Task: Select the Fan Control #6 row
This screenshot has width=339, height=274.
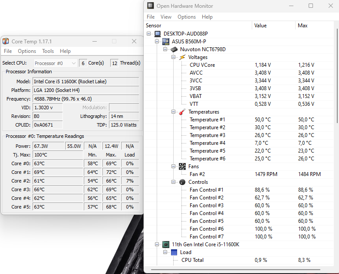Action: coord(239,228)
